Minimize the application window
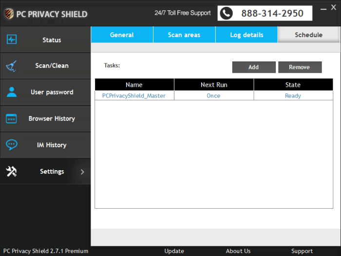 (x=323, y=9)
